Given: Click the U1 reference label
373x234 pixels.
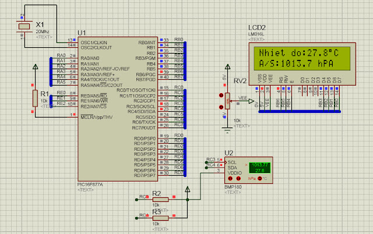Looking at the screenshot, I should point(82,33).
